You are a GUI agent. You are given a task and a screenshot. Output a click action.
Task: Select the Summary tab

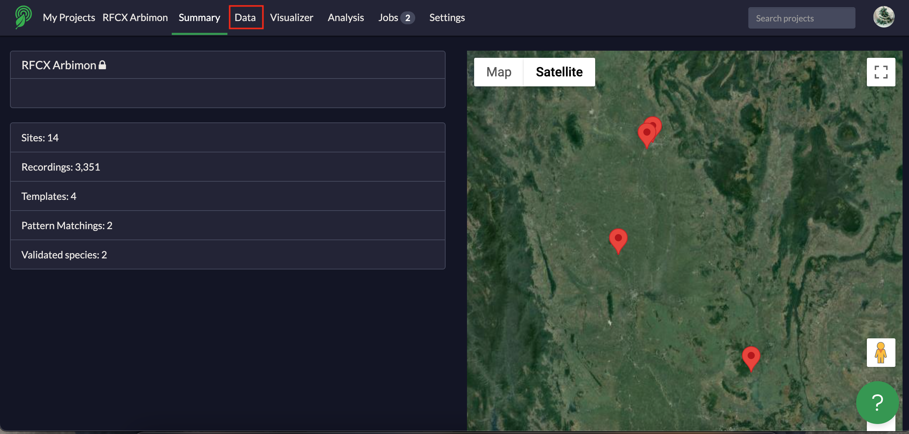(199, 17)
